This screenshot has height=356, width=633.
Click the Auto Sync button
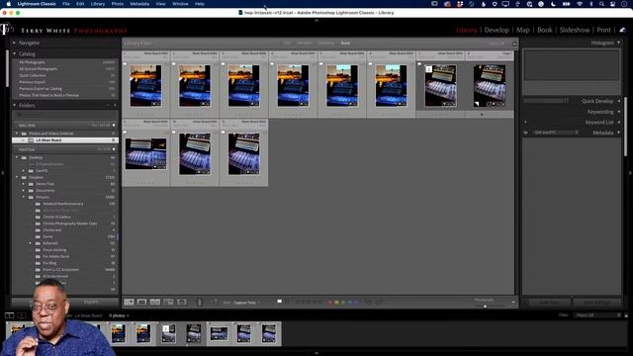(549, 302)
